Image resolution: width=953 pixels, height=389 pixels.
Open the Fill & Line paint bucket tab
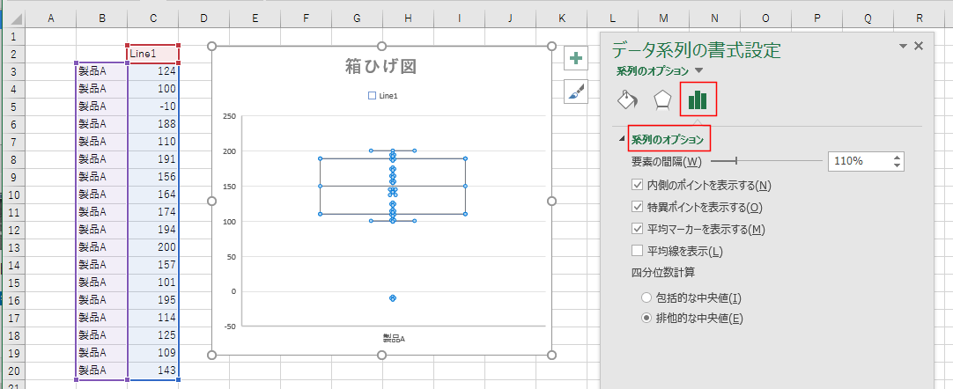tap(627, 99)
